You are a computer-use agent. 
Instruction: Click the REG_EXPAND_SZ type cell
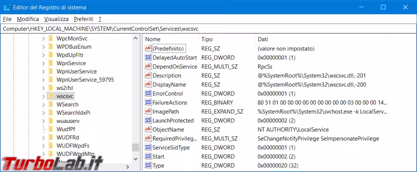(x=222, y=111)
